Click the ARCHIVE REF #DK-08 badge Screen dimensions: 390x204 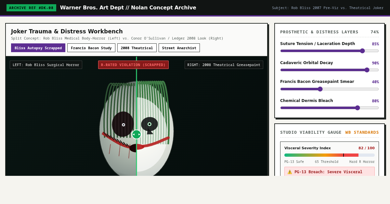coord(31,8)
